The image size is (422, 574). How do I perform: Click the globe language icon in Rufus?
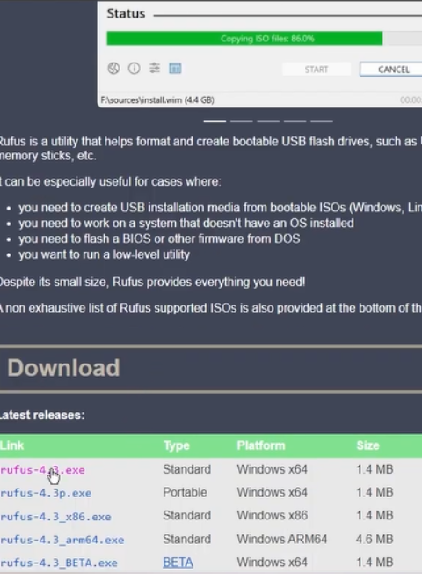pyautogui.click(x=113, y=68)
